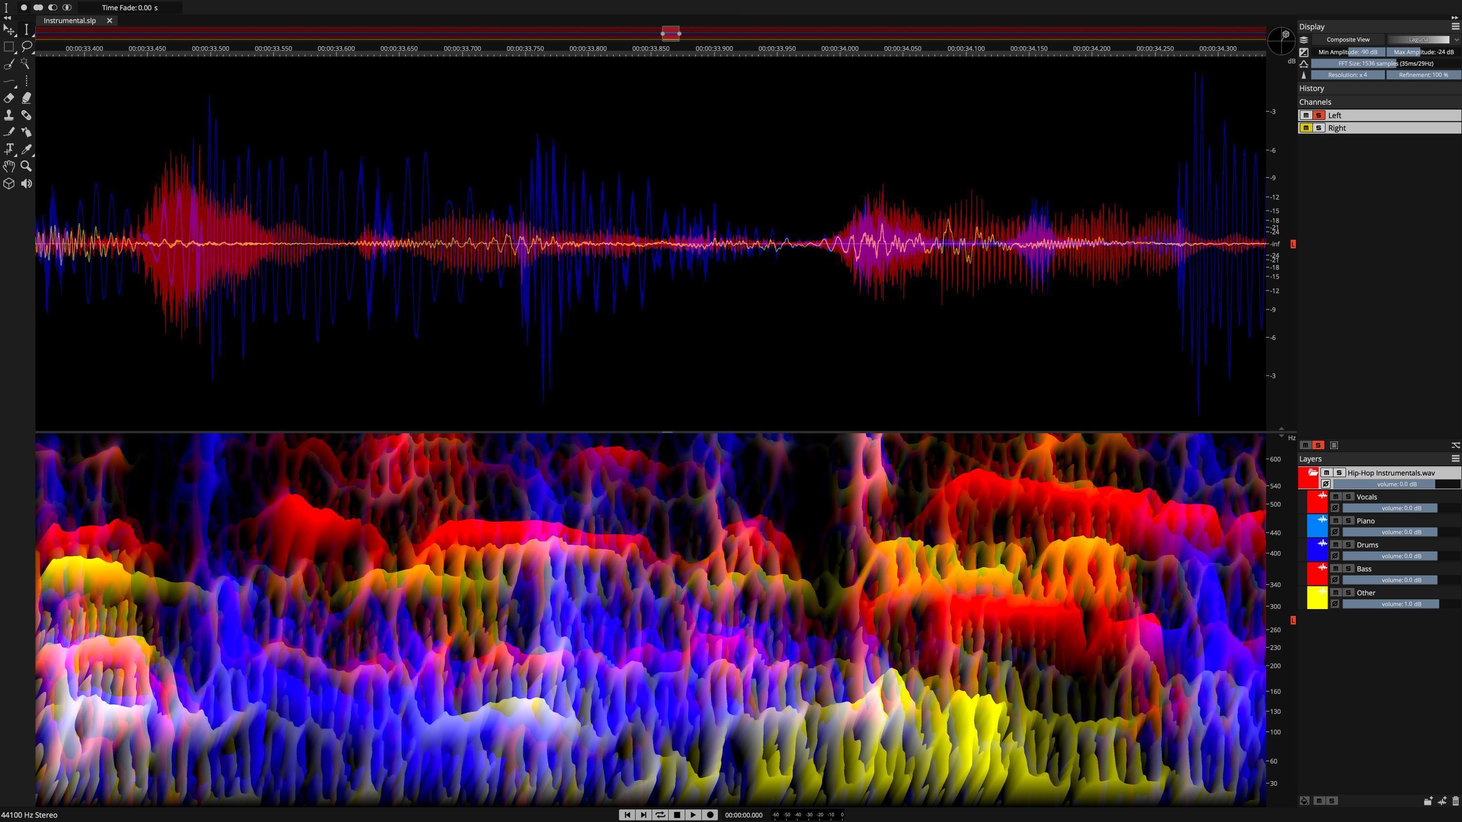
Task: Open the Layers panel hamburger menu
Action: tap(1455, 459)
